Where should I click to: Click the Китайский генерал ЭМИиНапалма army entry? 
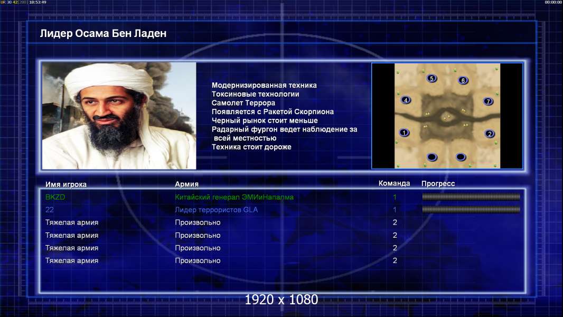click(234, 197)
